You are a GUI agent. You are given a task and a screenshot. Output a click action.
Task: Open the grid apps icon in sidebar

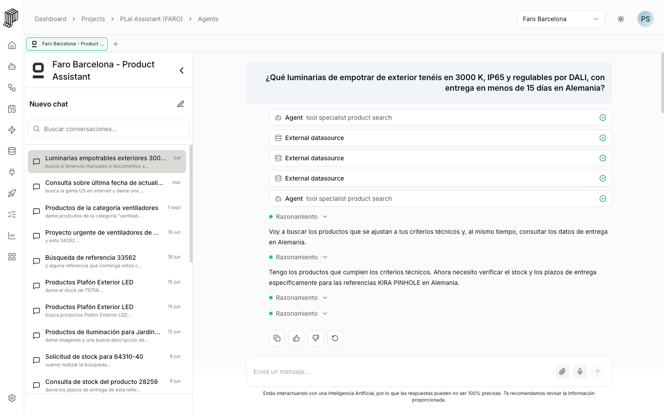[x=12, y=257]
